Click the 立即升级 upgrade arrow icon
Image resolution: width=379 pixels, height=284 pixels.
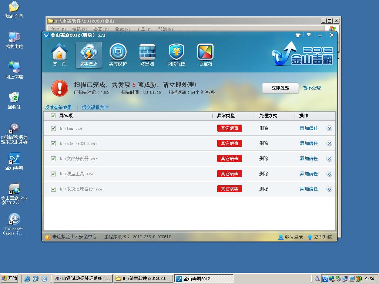[x=310, y=237]
